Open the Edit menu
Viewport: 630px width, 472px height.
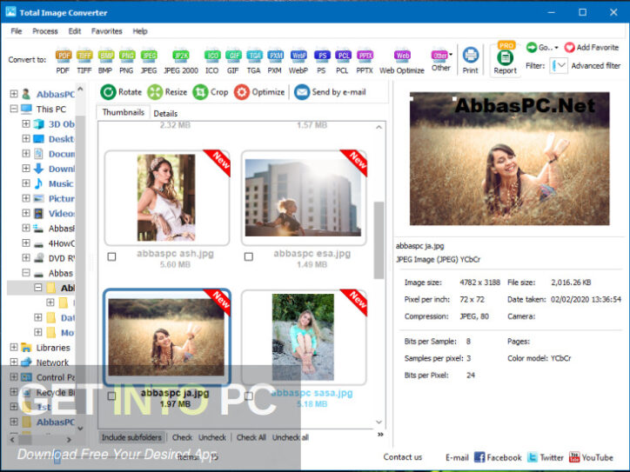pos(74,31)
